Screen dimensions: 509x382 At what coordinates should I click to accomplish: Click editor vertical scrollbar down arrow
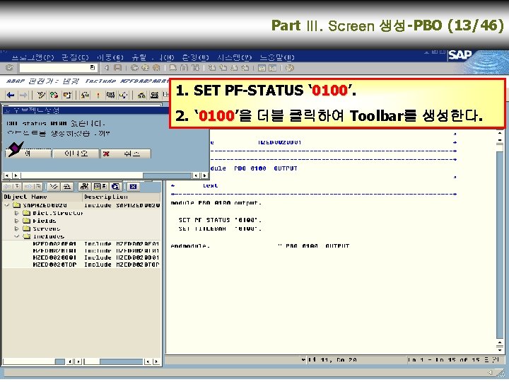[x=500, y=349]
